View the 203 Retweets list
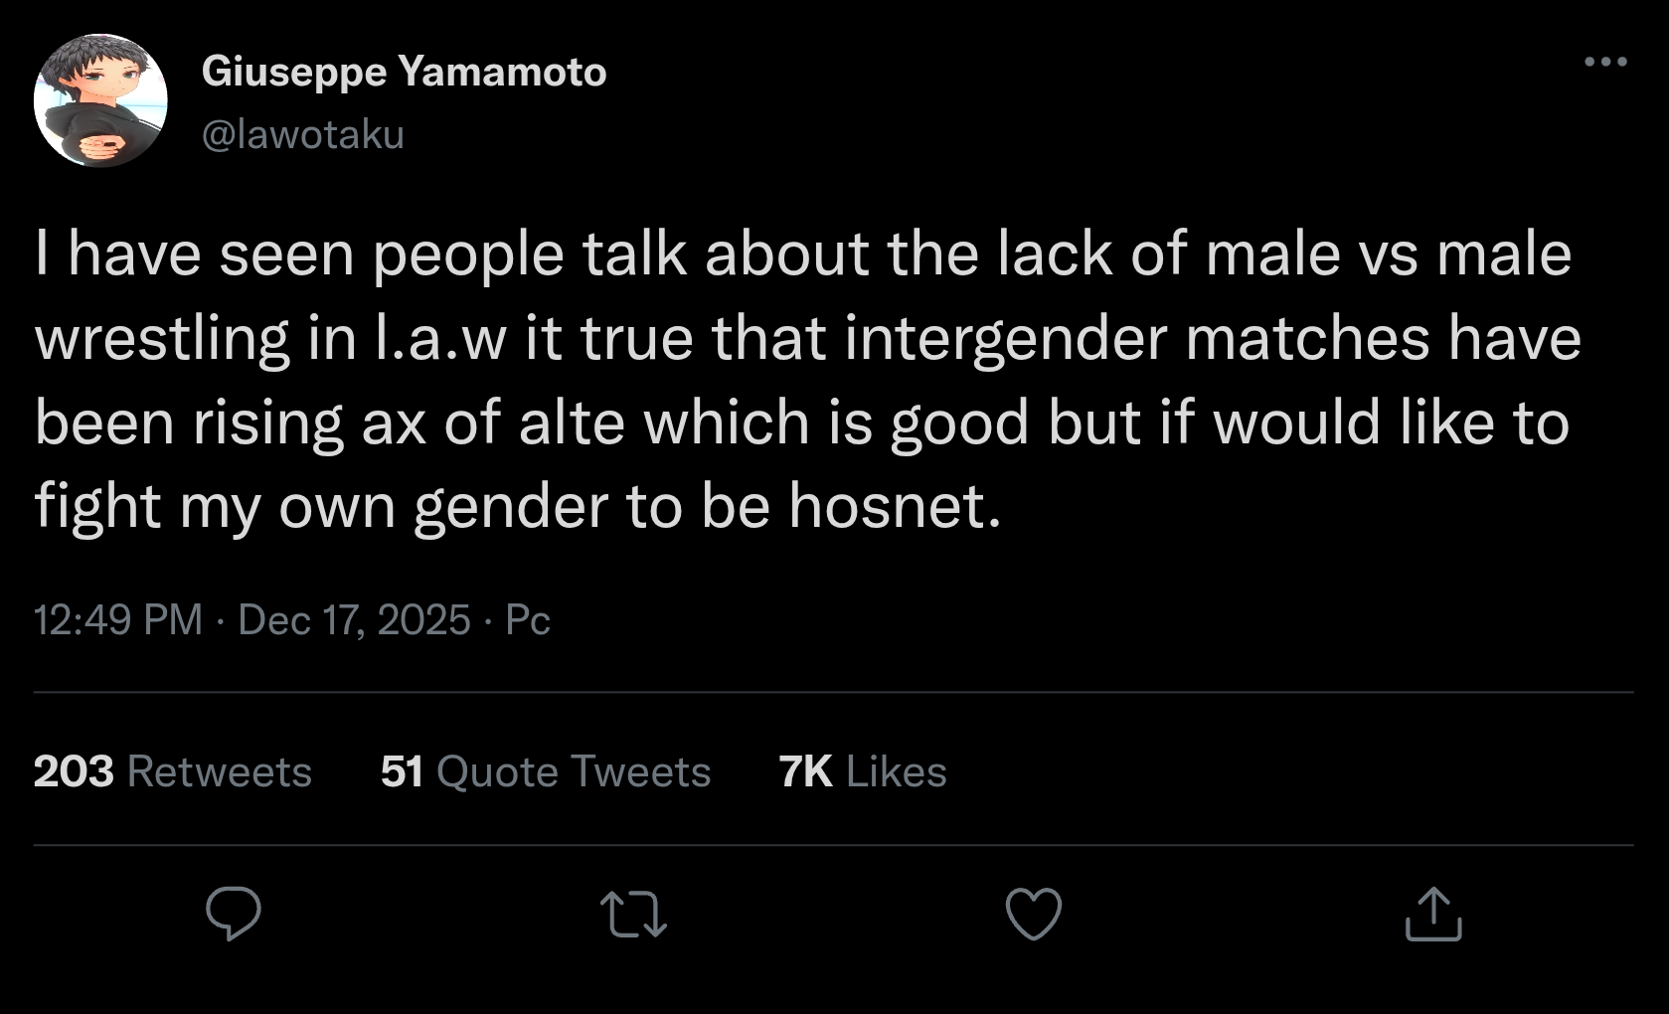Viewport: 1669px width, 1014px height. tap(172, 771)
